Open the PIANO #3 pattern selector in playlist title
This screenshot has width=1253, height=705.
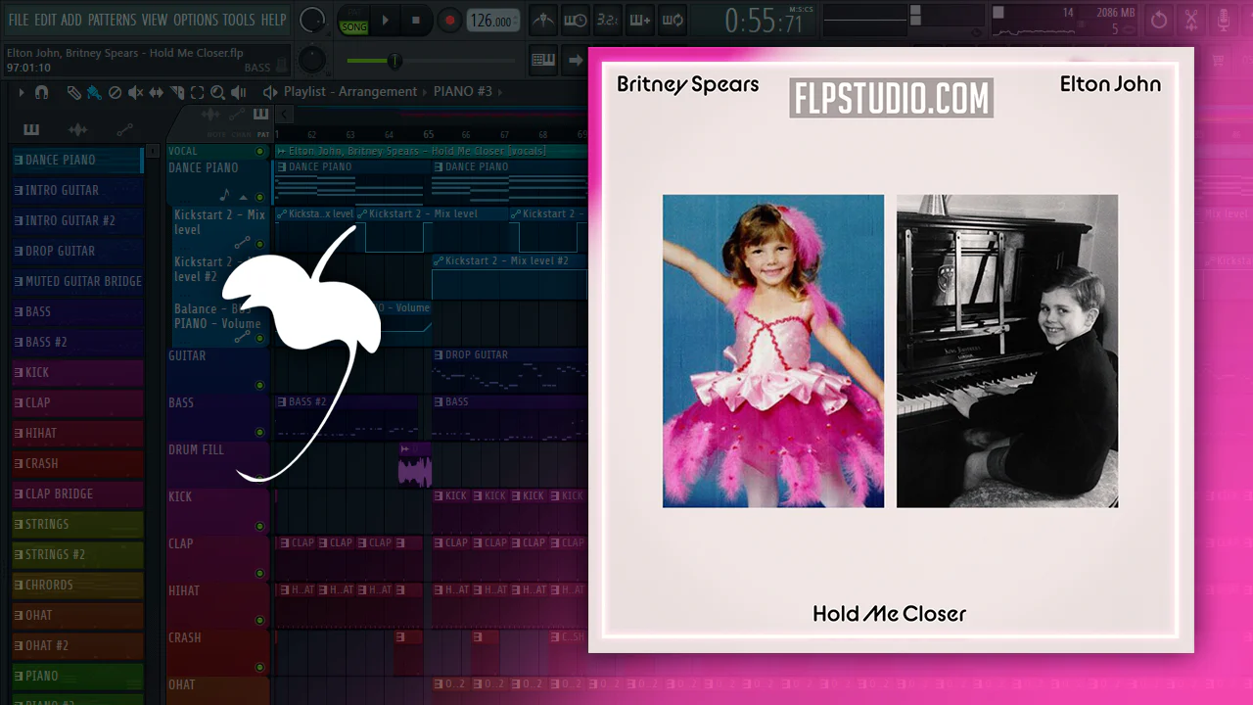tap(463, 92)
